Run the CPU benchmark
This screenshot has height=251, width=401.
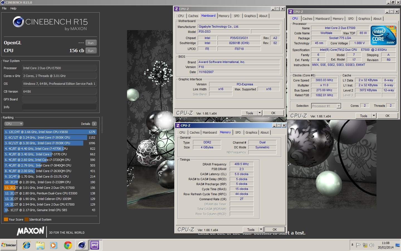[91, 51]
